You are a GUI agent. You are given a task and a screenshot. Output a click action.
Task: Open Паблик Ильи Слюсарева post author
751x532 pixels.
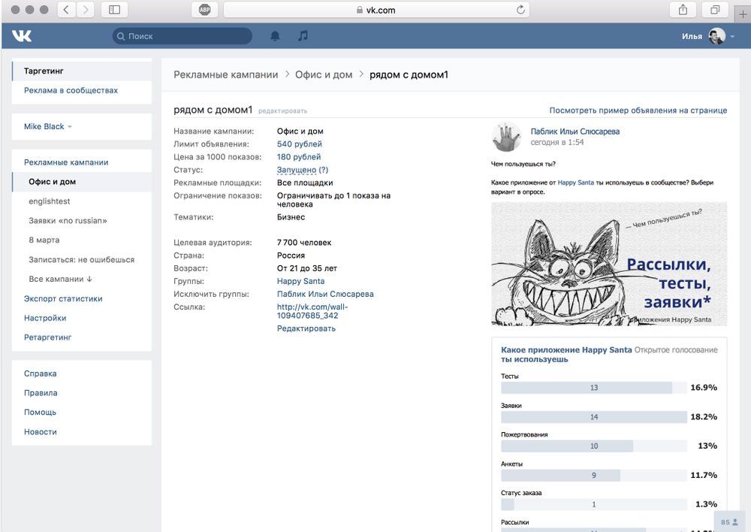[575, 131]
